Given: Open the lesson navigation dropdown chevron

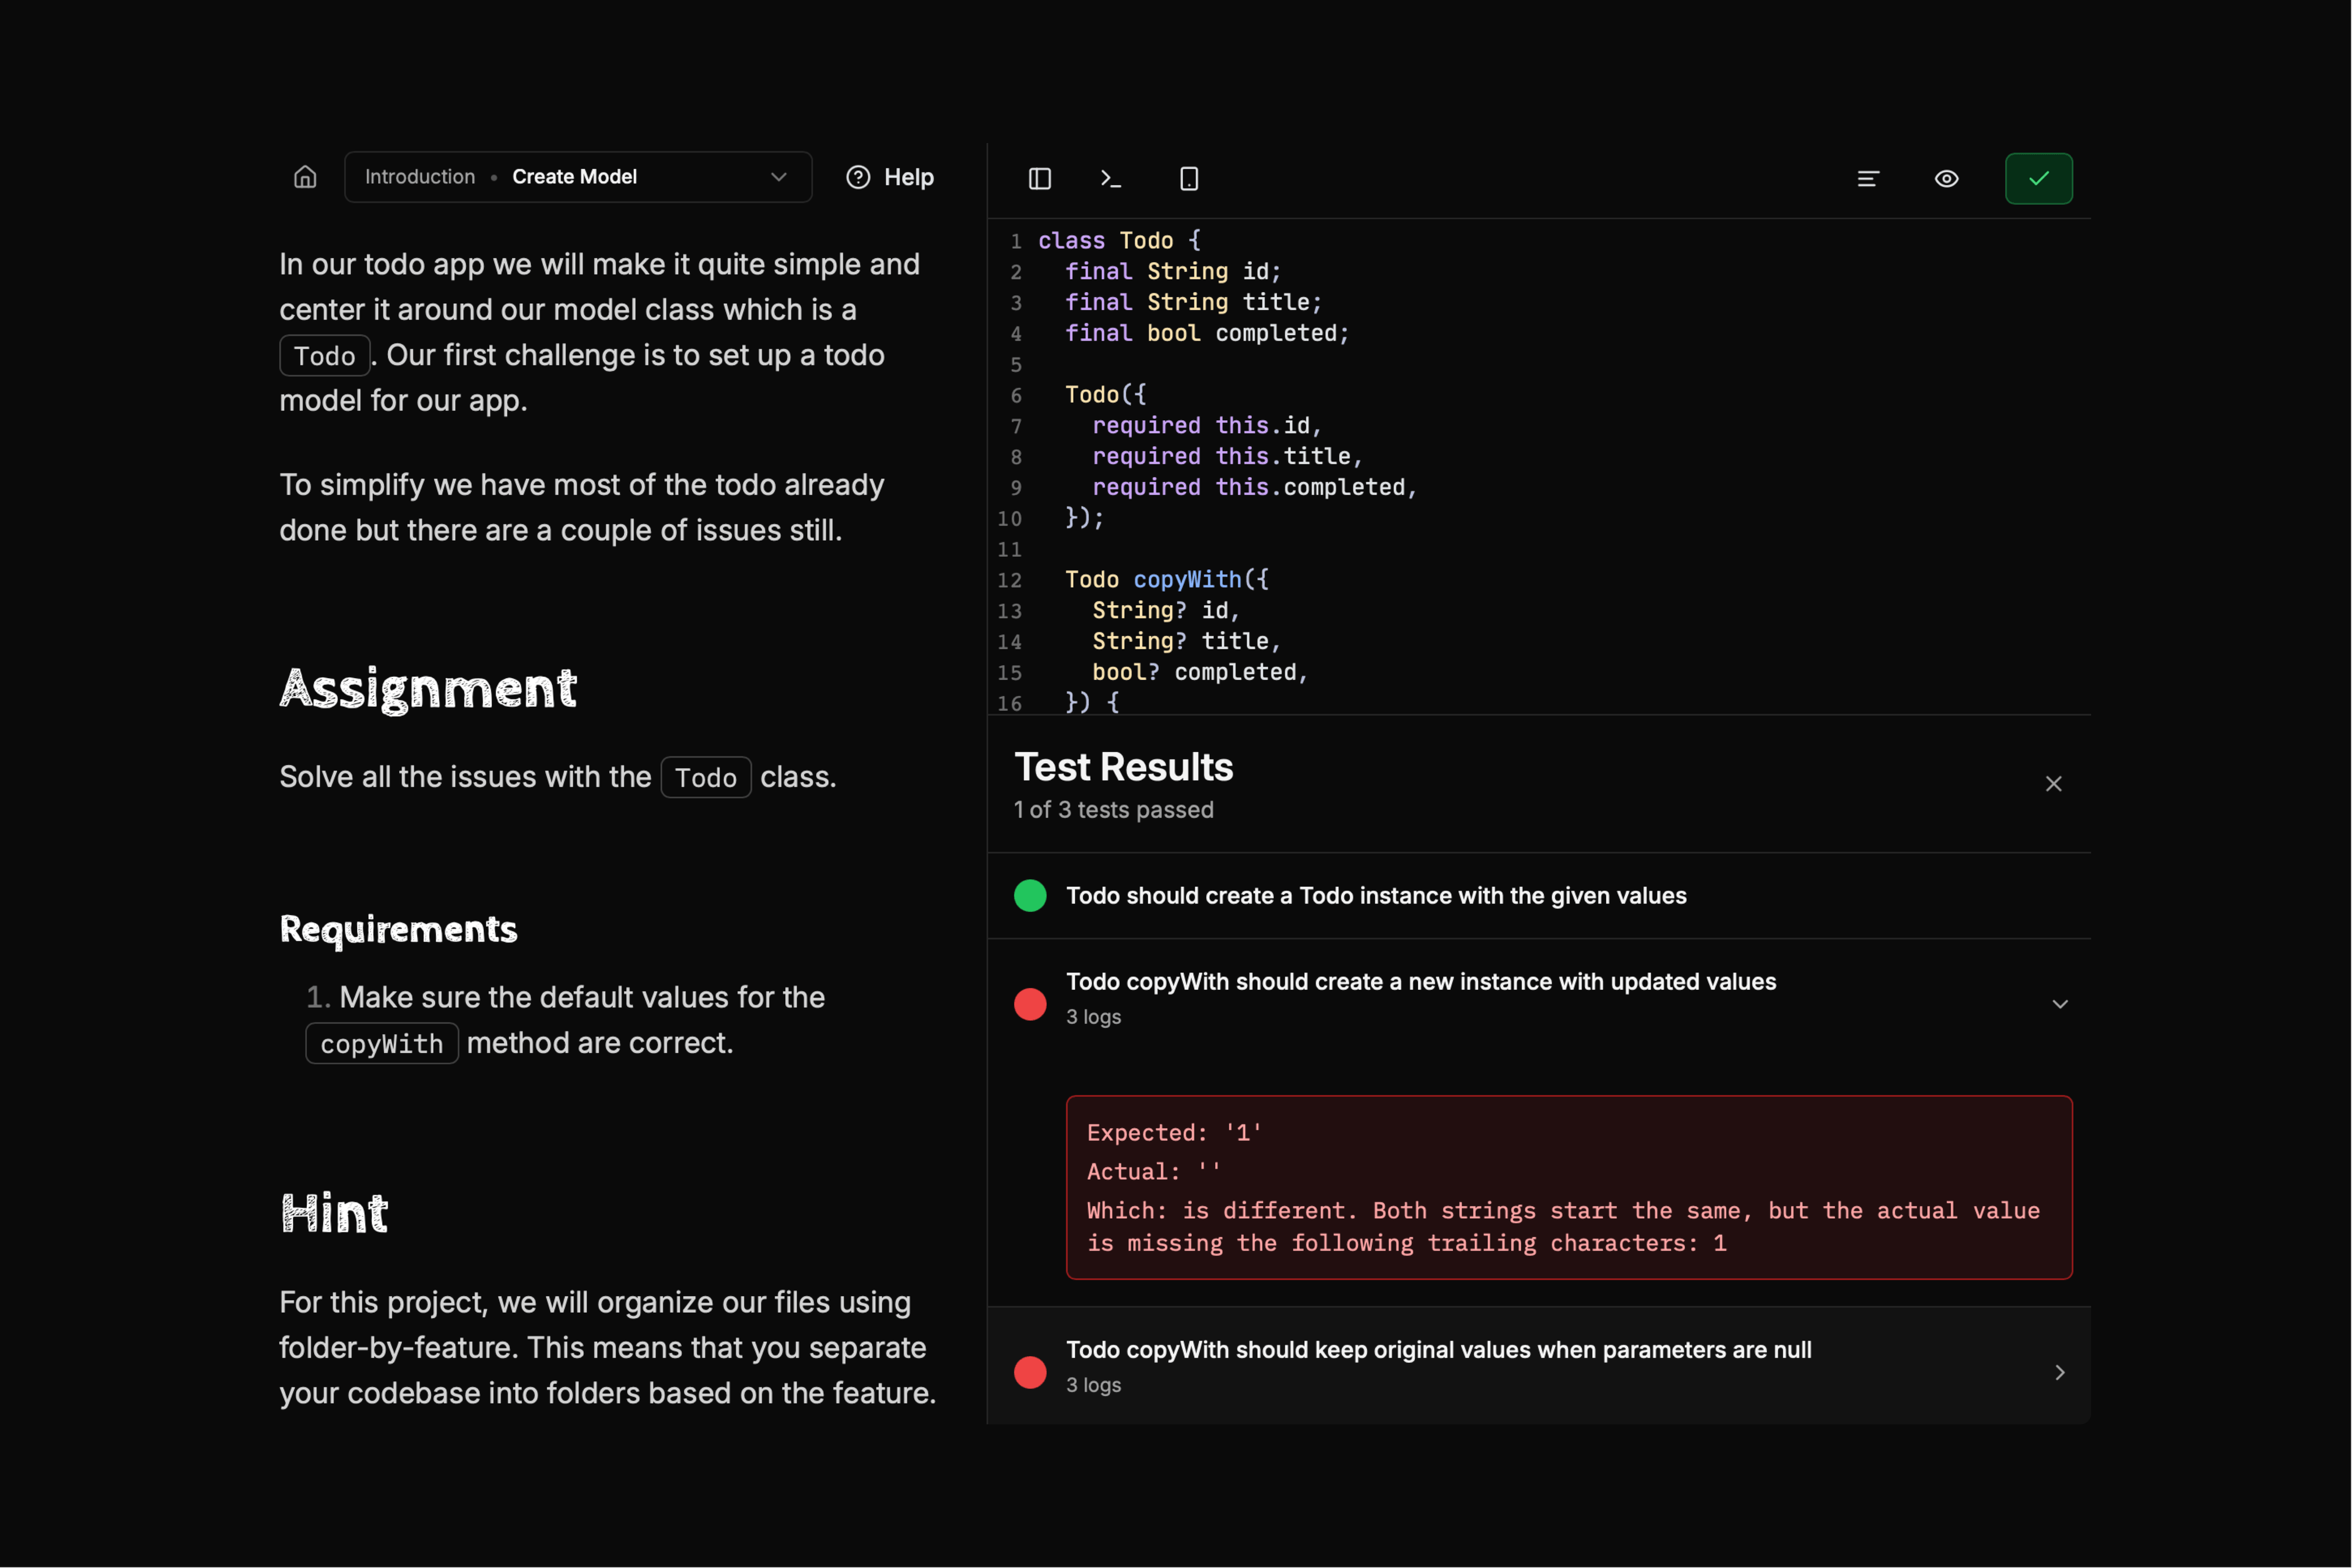Looking at the screenshot, I should click(x=779, y=177).
